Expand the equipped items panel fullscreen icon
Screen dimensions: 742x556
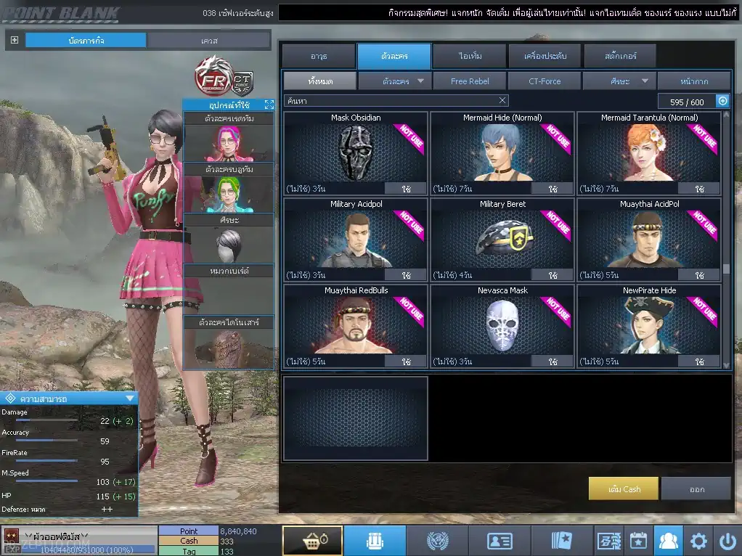269,105
